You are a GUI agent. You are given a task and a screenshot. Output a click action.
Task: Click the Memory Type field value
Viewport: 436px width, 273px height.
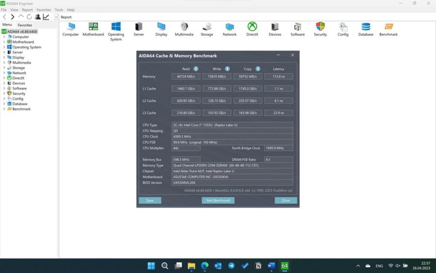232,165
